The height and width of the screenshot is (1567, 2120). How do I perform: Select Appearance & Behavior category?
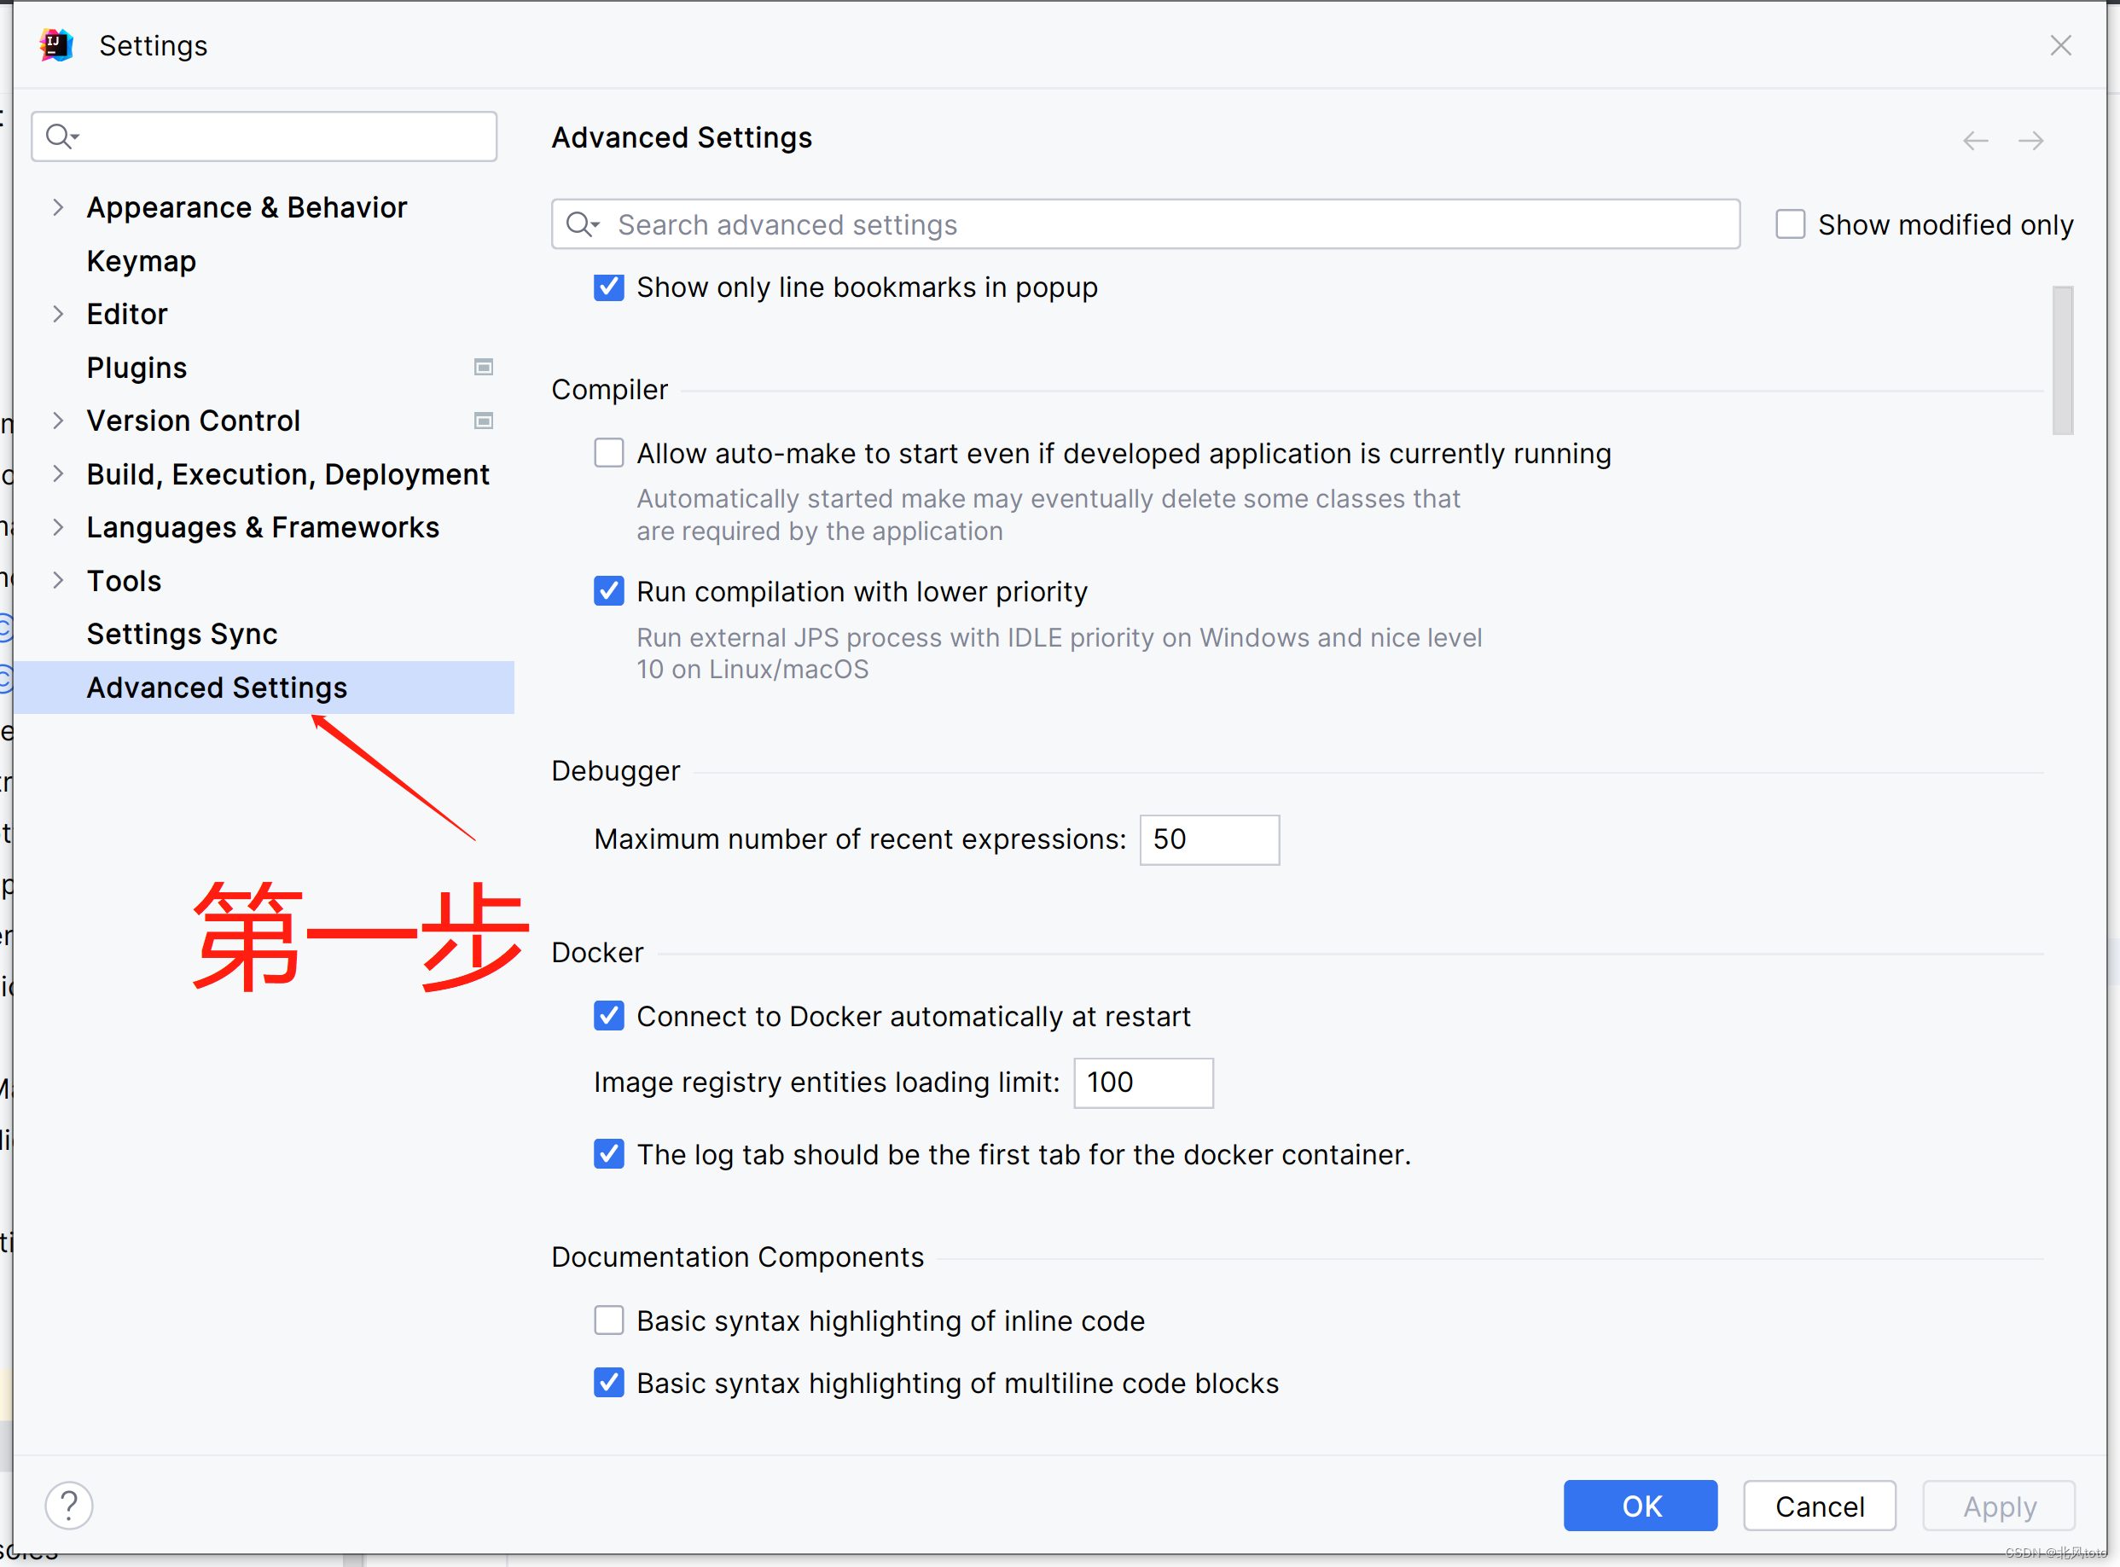tap(247, 208)
